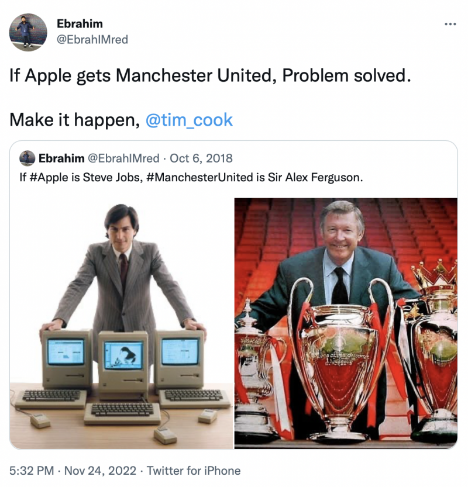Click the Nov 24, 2022 date
468x487 pixels.
pos(100,471)
